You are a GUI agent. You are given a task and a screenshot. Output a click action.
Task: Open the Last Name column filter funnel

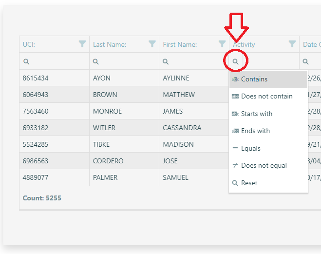(152, 44)
